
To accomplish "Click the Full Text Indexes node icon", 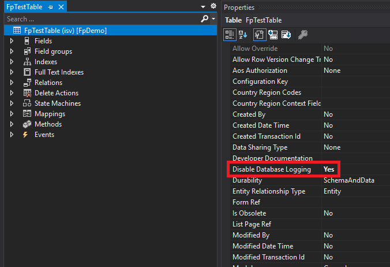I will click(x=27, y=72).
